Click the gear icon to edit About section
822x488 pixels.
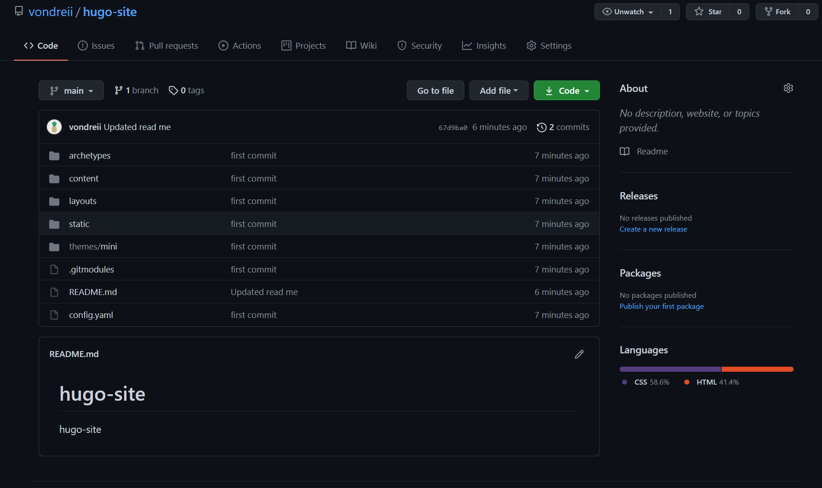click(x=788, y=88)
